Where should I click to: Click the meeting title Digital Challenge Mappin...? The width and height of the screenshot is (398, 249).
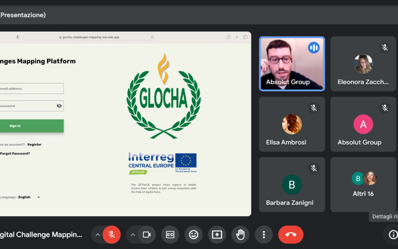point(41,235)
